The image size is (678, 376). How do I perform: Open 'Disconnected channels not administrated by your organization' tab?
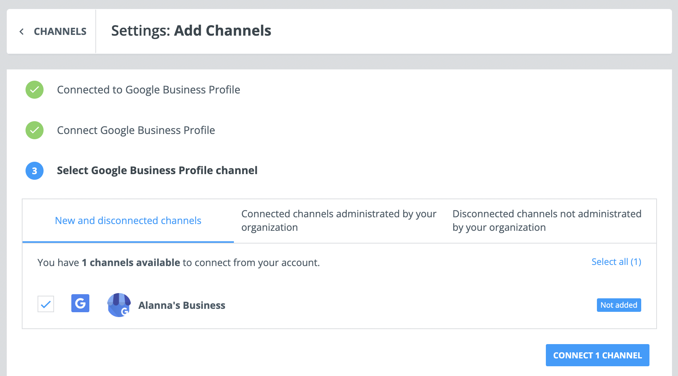click(547, 221)
